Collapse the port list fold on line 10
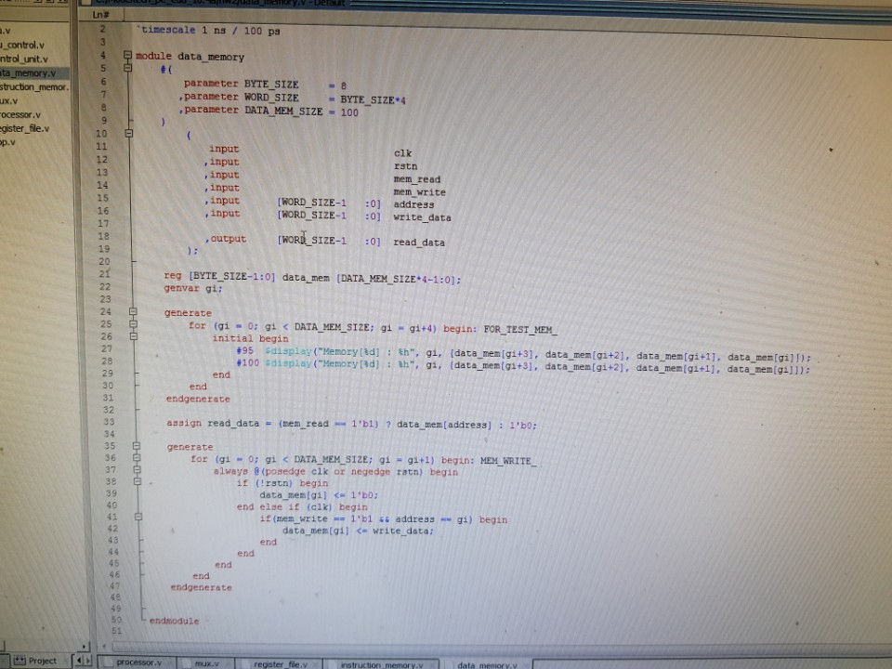 coord(127,134)
